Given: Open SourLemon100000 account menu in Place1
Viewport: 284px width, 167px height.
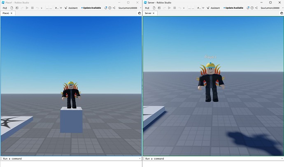Looking at the screenshot, I should point(130,8).
